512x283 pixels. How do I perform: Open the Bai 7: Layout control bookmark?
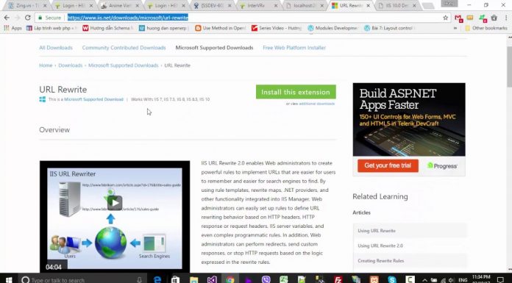[389, 28]
